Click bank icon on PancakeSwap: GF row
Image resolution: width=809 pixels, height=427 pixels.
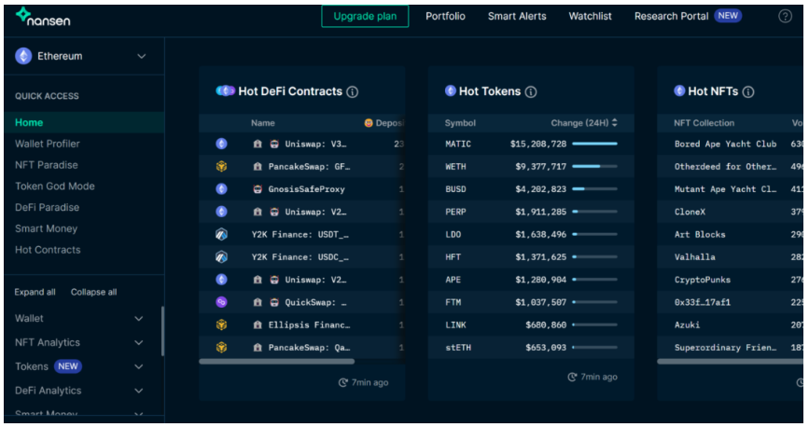pyautogui.click(x=258, y=167)
